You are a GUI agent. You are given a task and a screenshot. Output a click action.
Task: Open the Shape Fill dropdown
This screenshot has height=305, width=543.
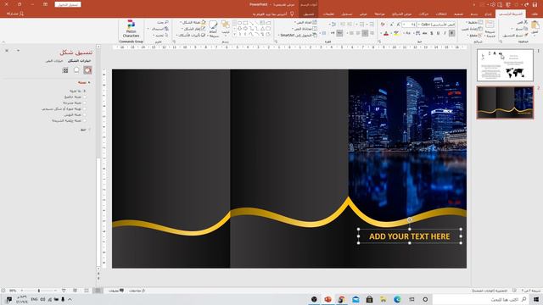pos(193,22)
